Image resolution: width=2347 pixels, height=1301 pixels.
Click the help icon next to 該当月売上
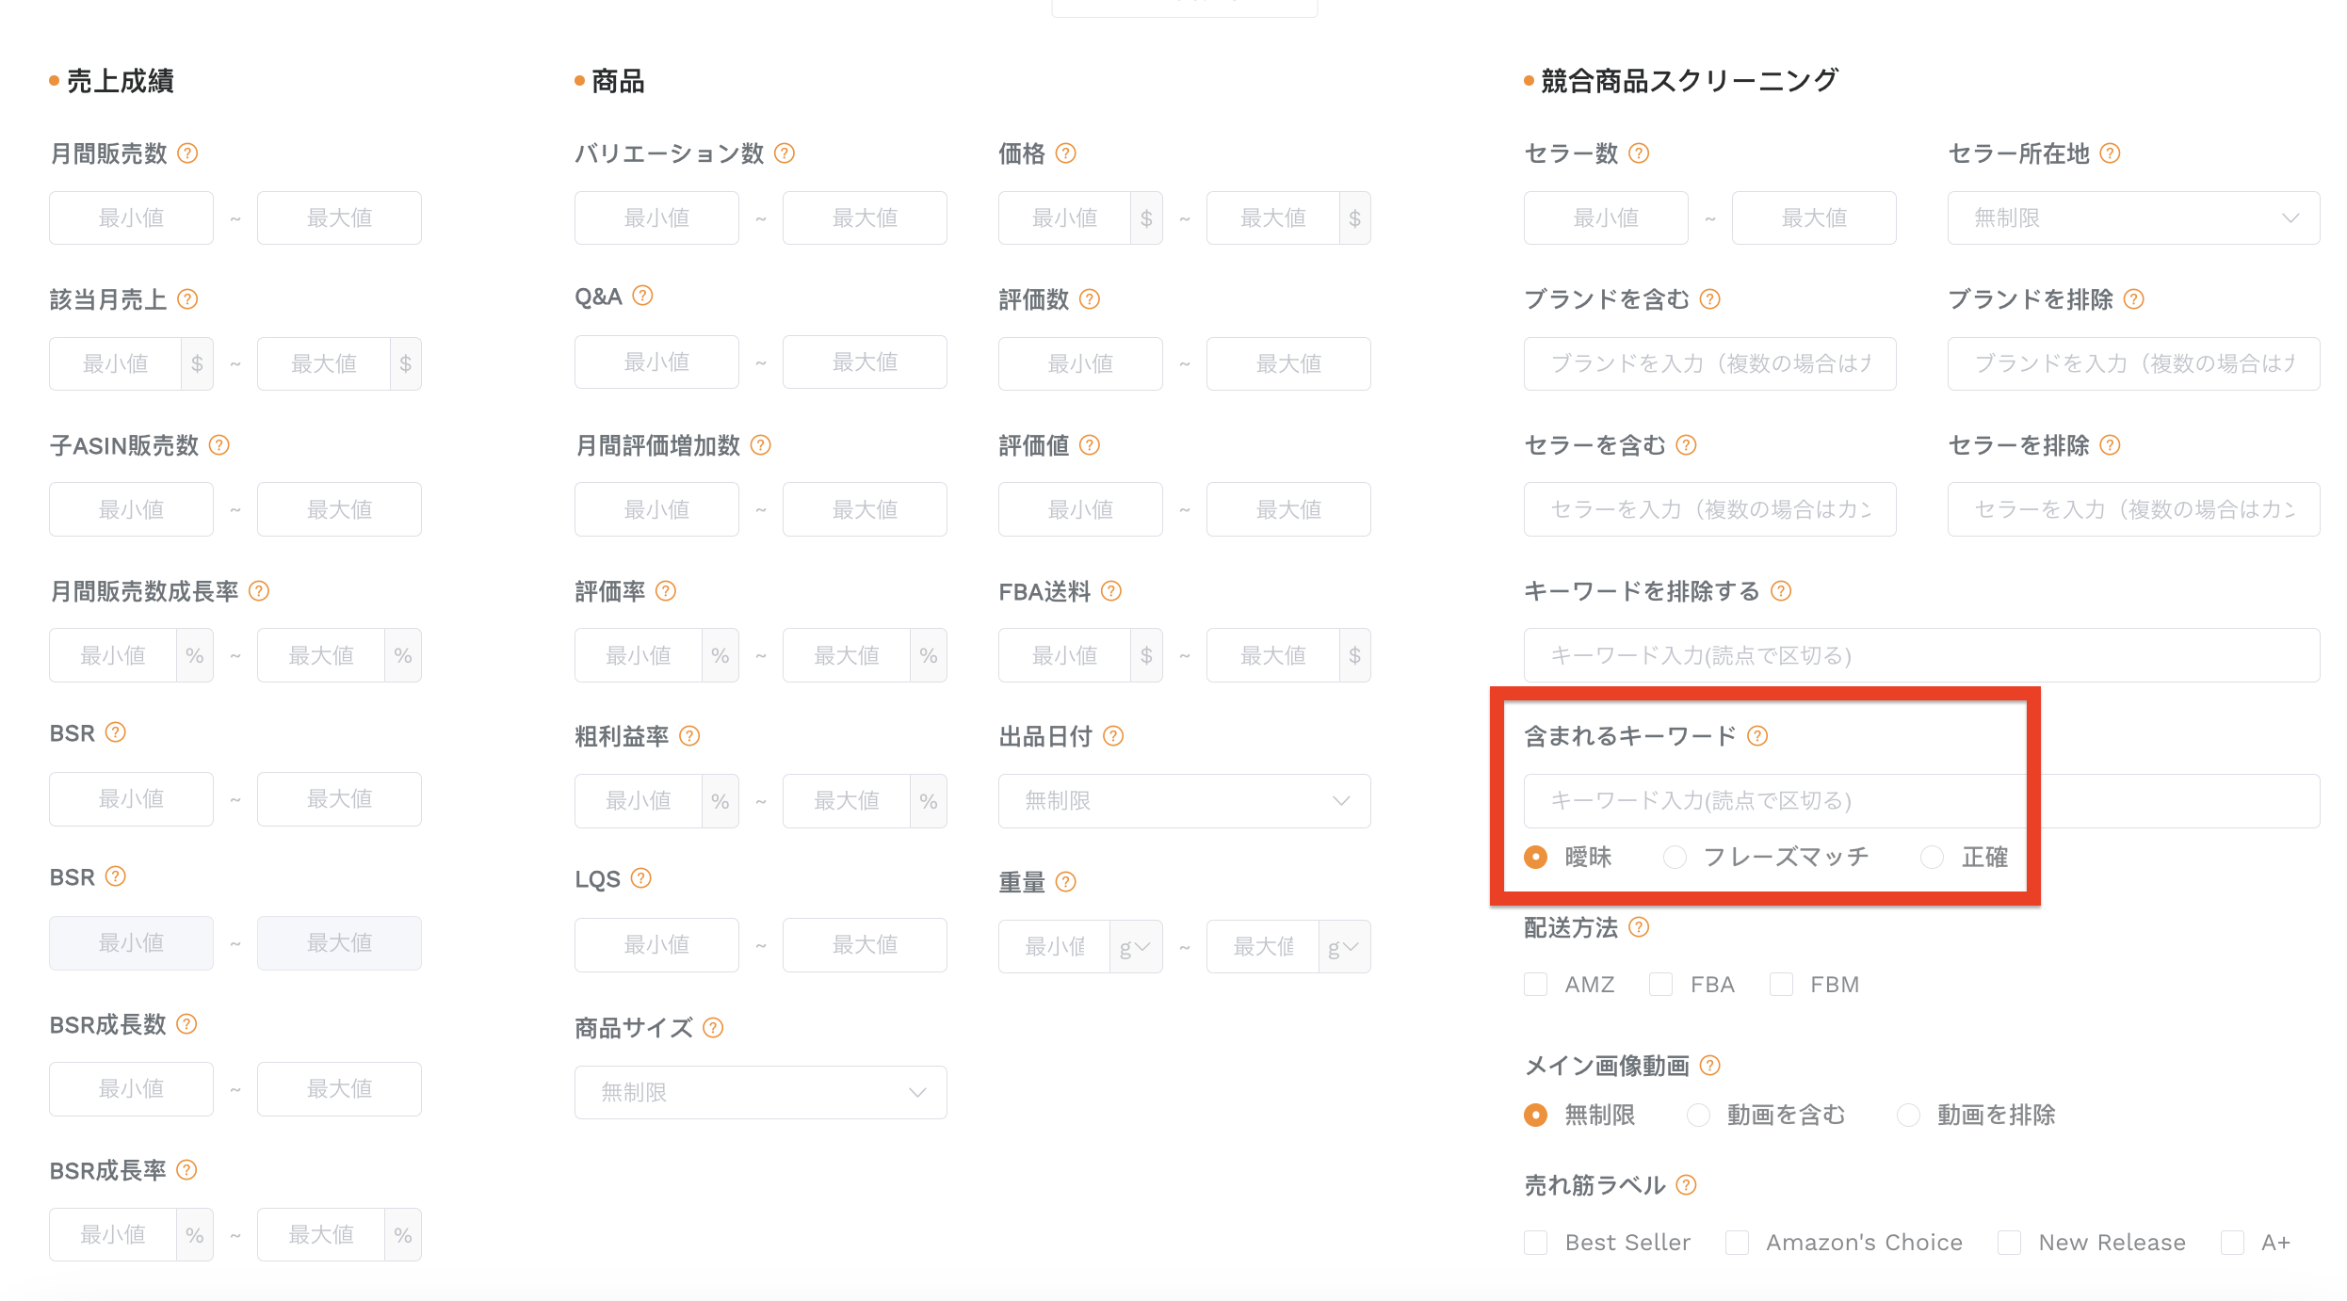click(x=187, y=298)
